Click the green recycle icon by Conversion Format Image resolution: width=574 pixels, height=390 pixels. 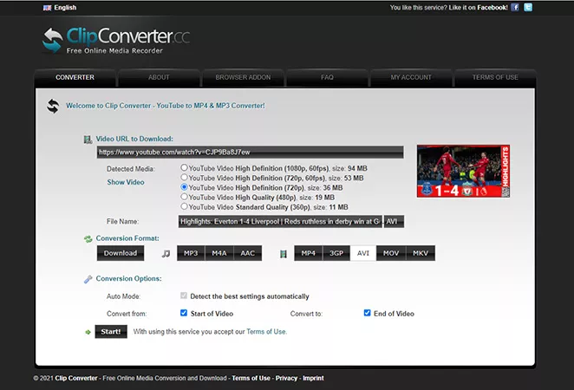(x=88, y=239)
